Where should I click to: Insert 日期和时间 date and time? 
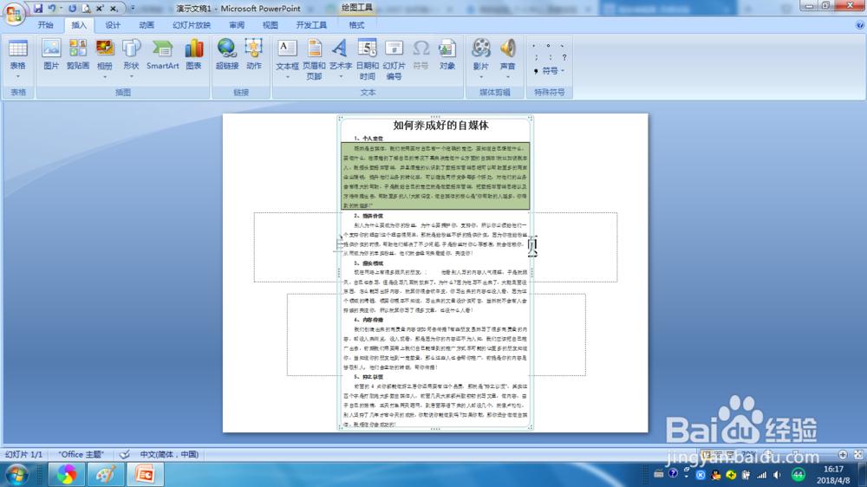point(368,59)
